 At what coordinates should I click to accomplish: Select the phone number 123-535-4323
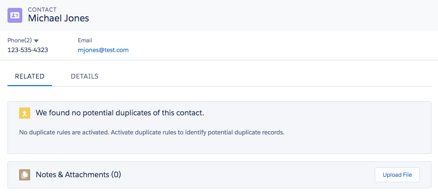click(27, 50)
